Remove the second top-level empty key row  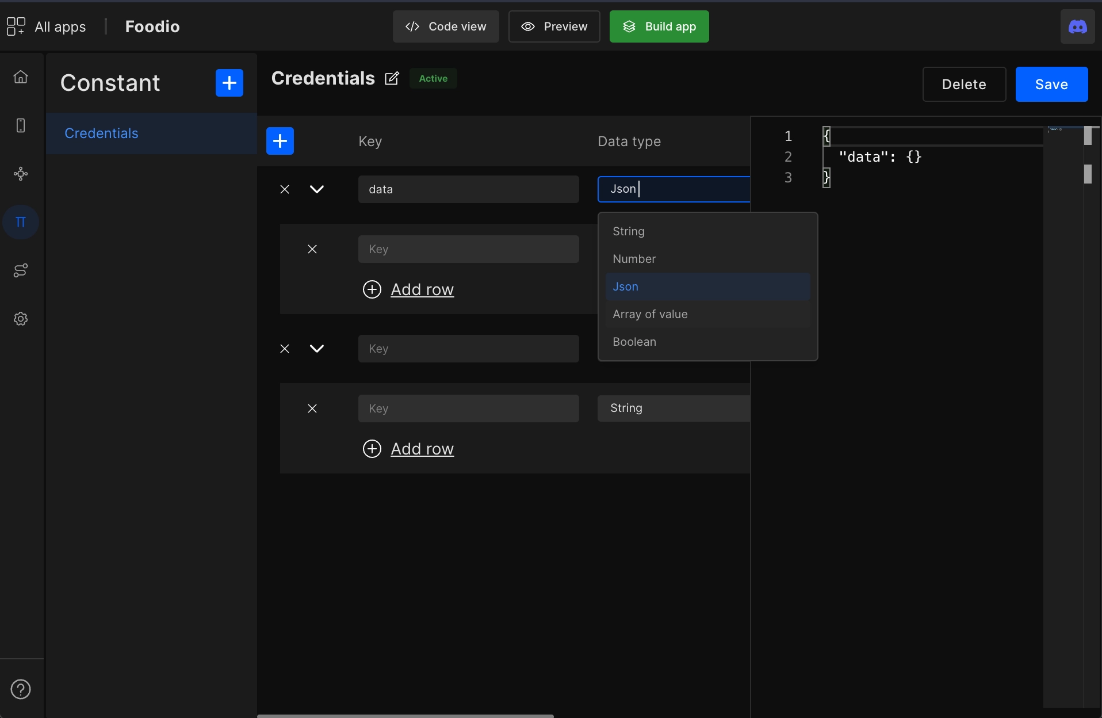point(285,349)
